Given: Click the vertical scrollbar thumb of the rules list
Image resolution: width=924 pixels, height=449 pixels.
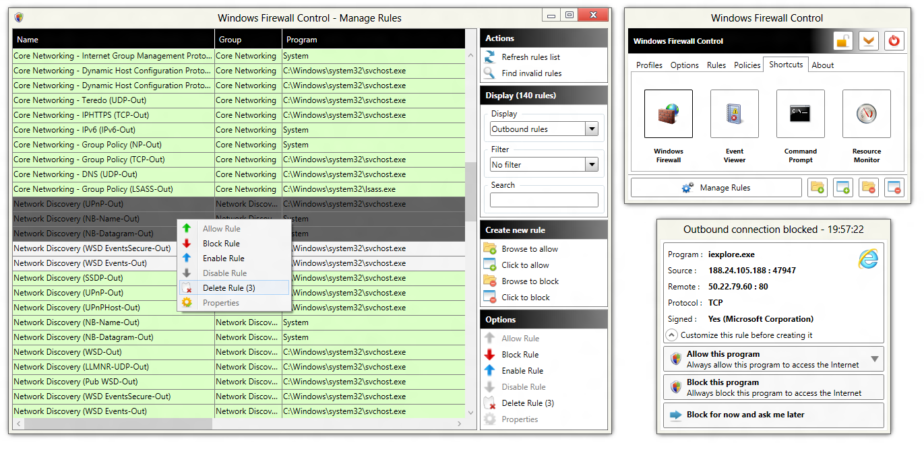Looking at the screenshot, I should (x=470, y=192).
